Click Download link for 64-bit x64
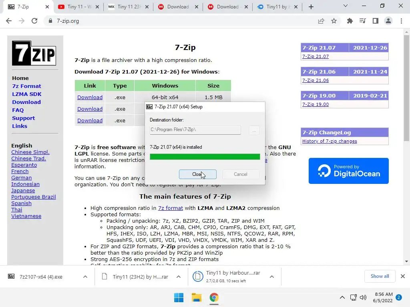This screenshot has width=410, height=307. [x=90, y=97]
